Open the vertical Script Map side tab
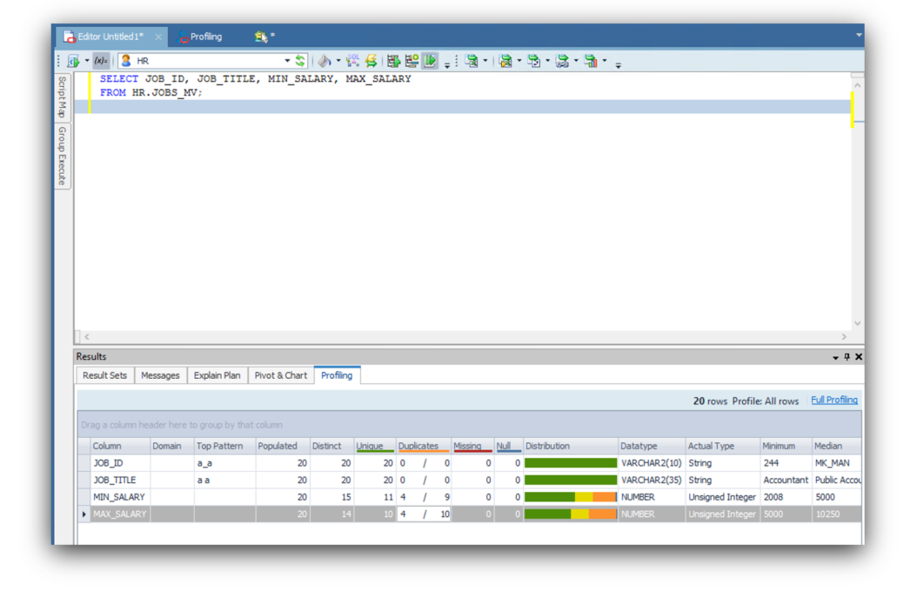The image size is (910, 597). 62,96
